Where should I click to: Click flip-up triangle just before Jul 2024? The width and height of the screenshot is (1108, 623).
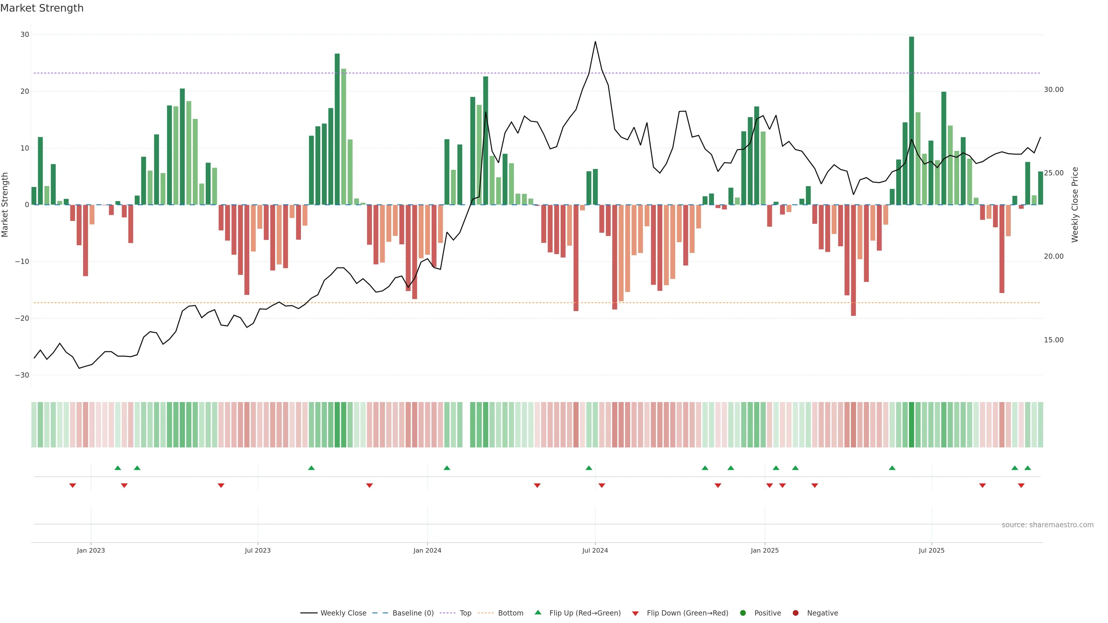tap(589, 468)
